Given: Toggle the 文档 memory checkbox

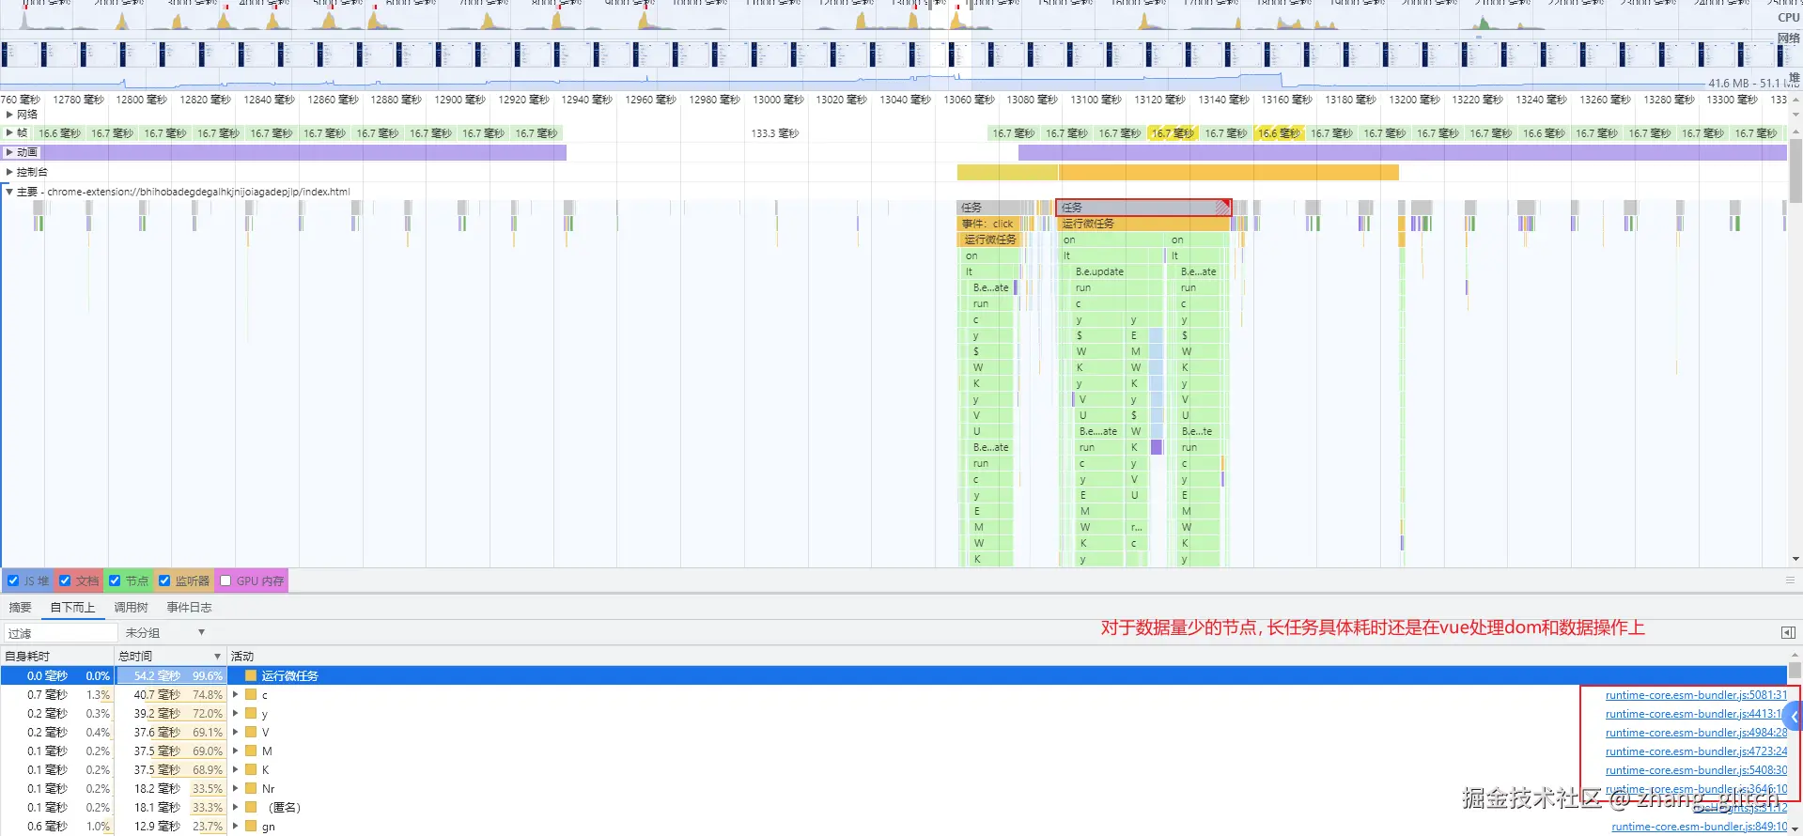Looking at the screenshot, I should pos(65,581).
